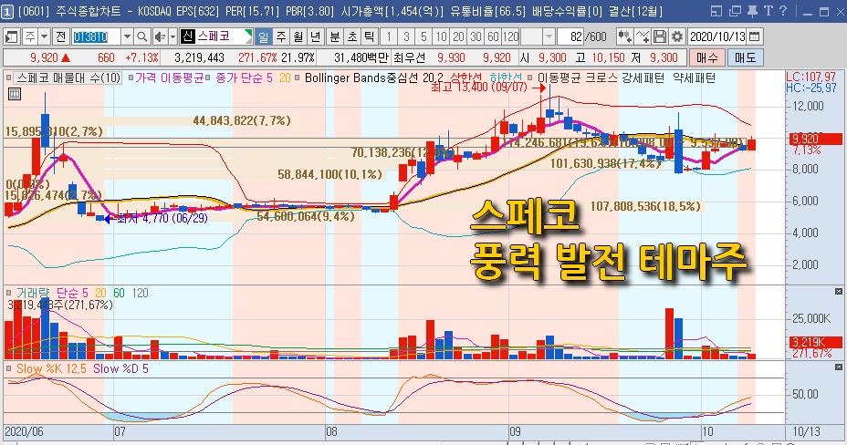Expand the stock code history dropdown
This screenshot has height=445, width=847.
[127, 36]
